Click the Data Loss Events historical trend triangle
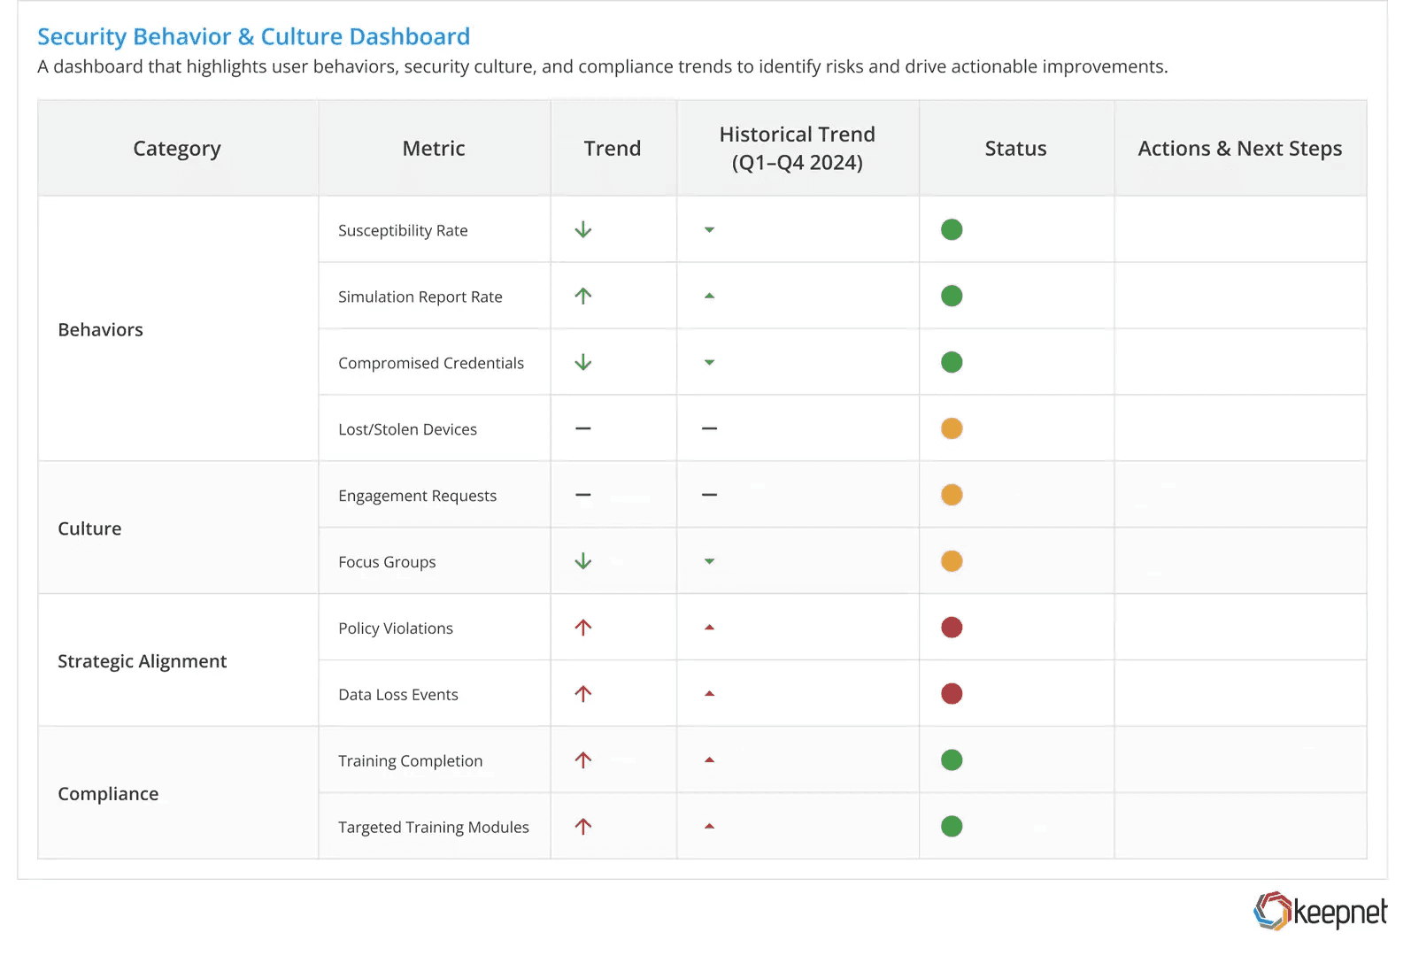Viewport: 1411px width, 956px height. click(709, 694)
